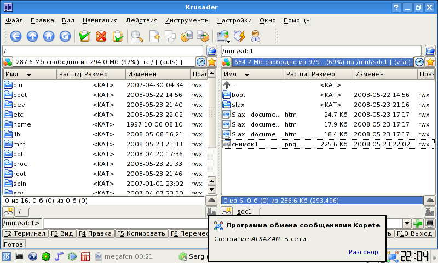The image size is (438, 263).
Task: Click the clipboard with green check icon
Action: pyautogui.click(x=84, y=36)
